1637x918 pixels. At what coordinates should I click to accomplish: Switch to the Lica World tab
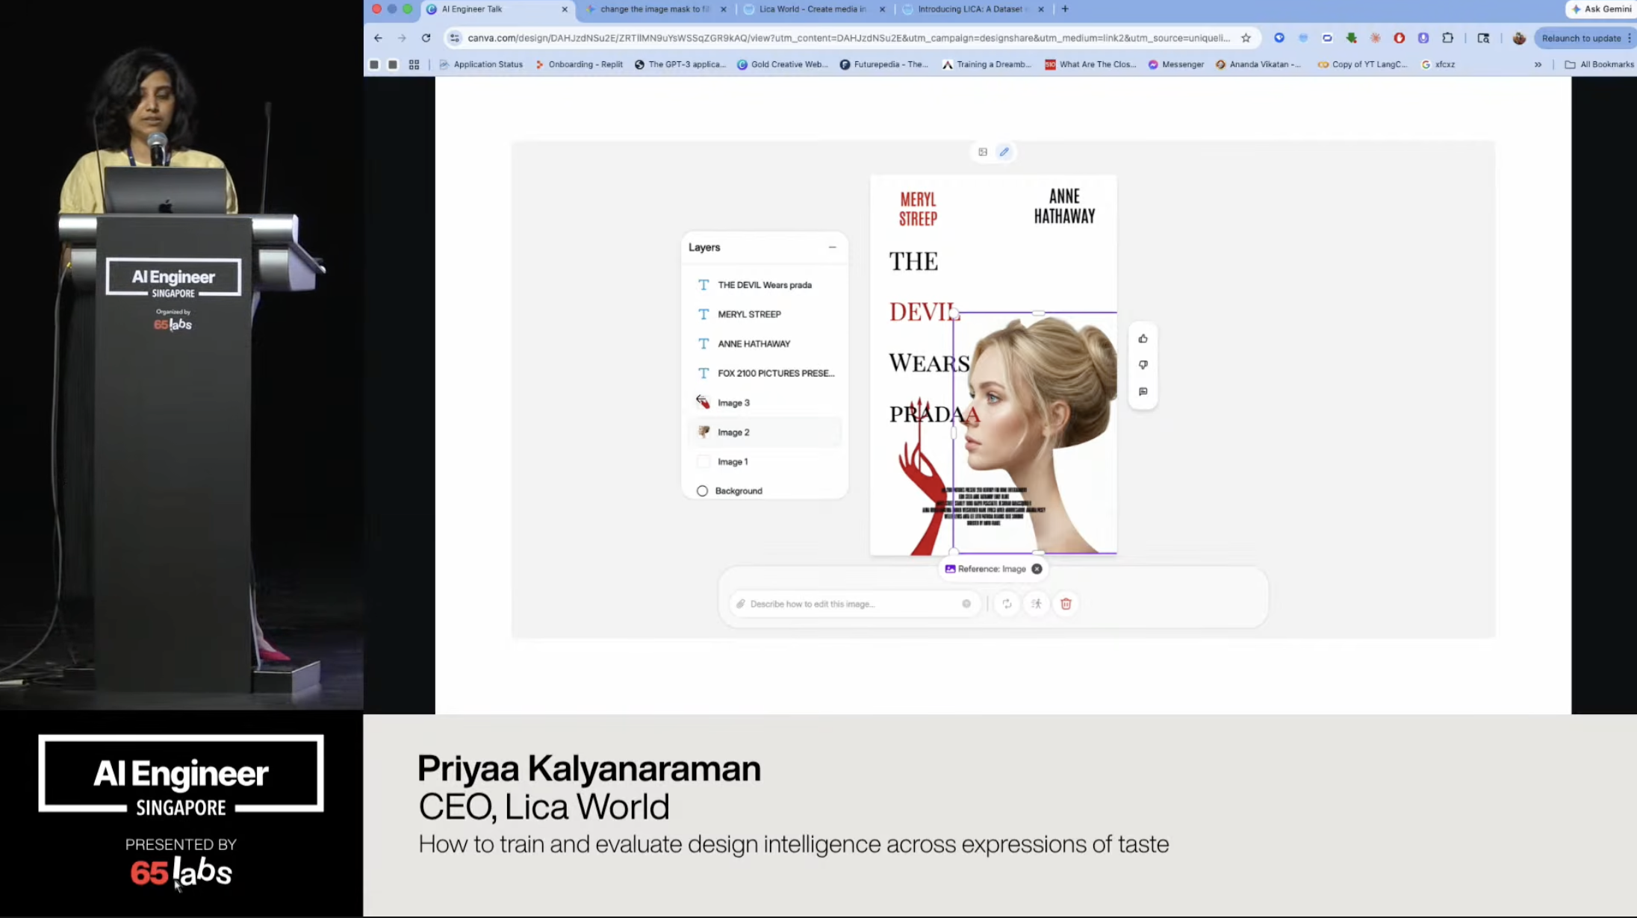click(x=813, y=10)
